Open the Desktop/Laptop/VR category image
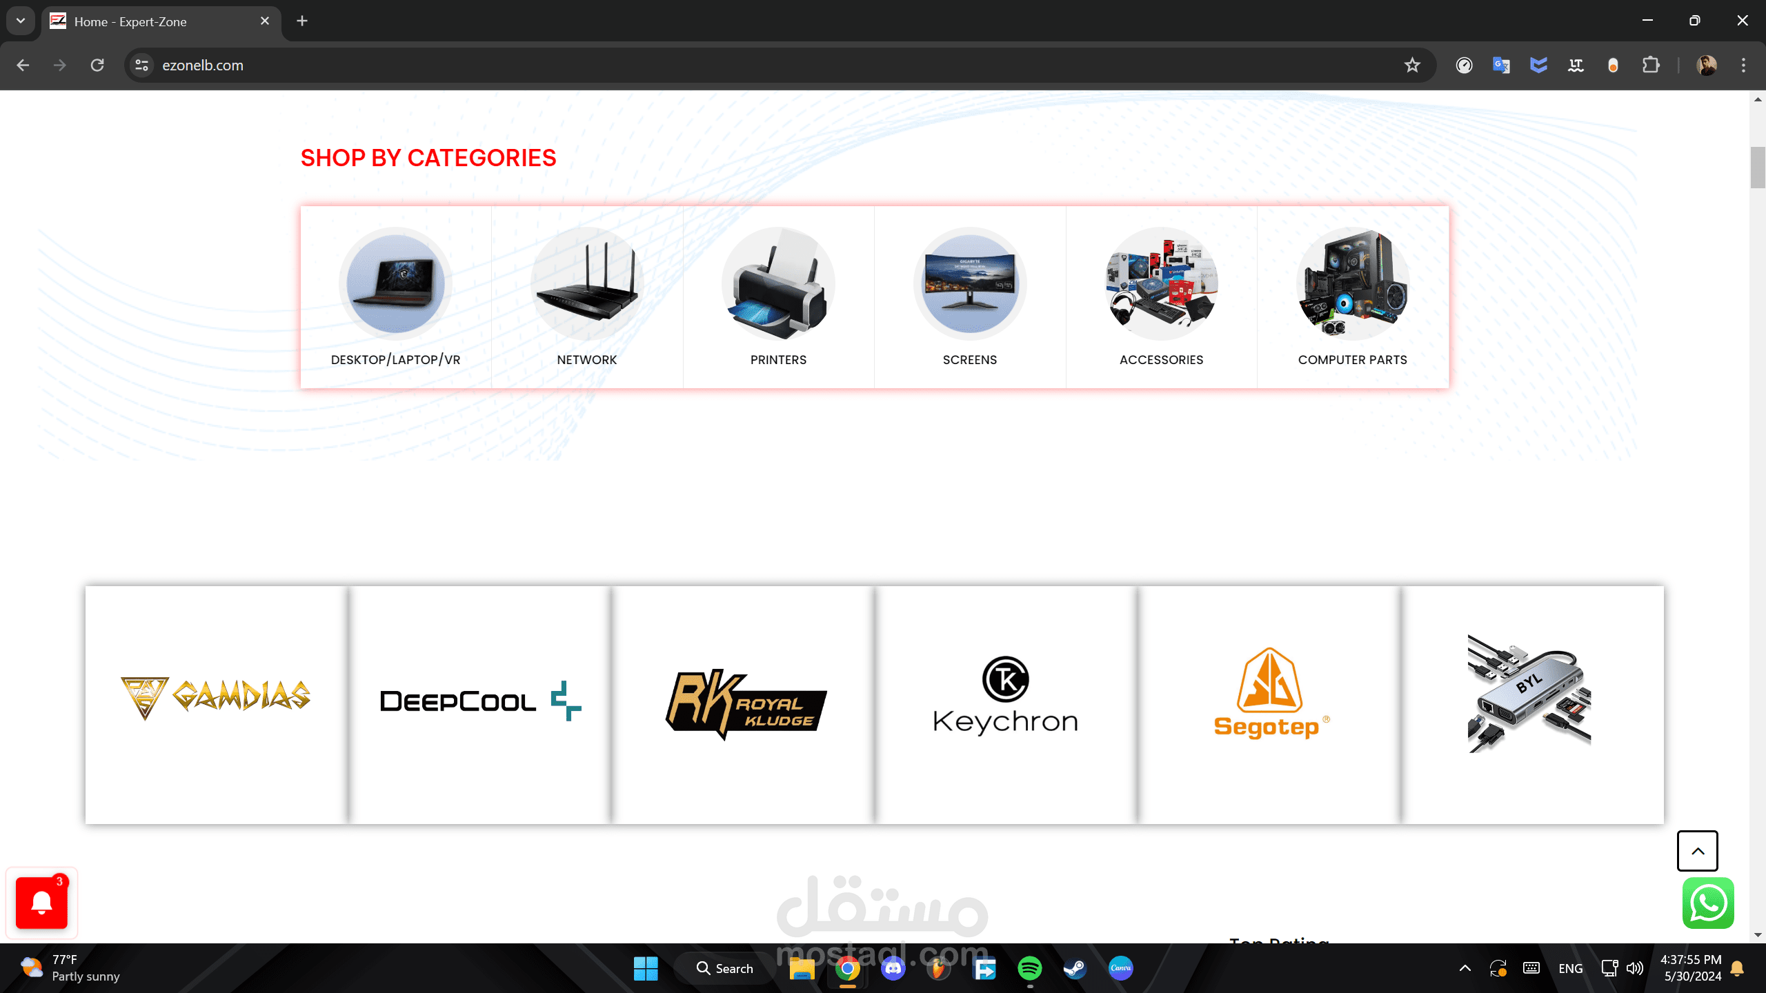 (395, 283)
